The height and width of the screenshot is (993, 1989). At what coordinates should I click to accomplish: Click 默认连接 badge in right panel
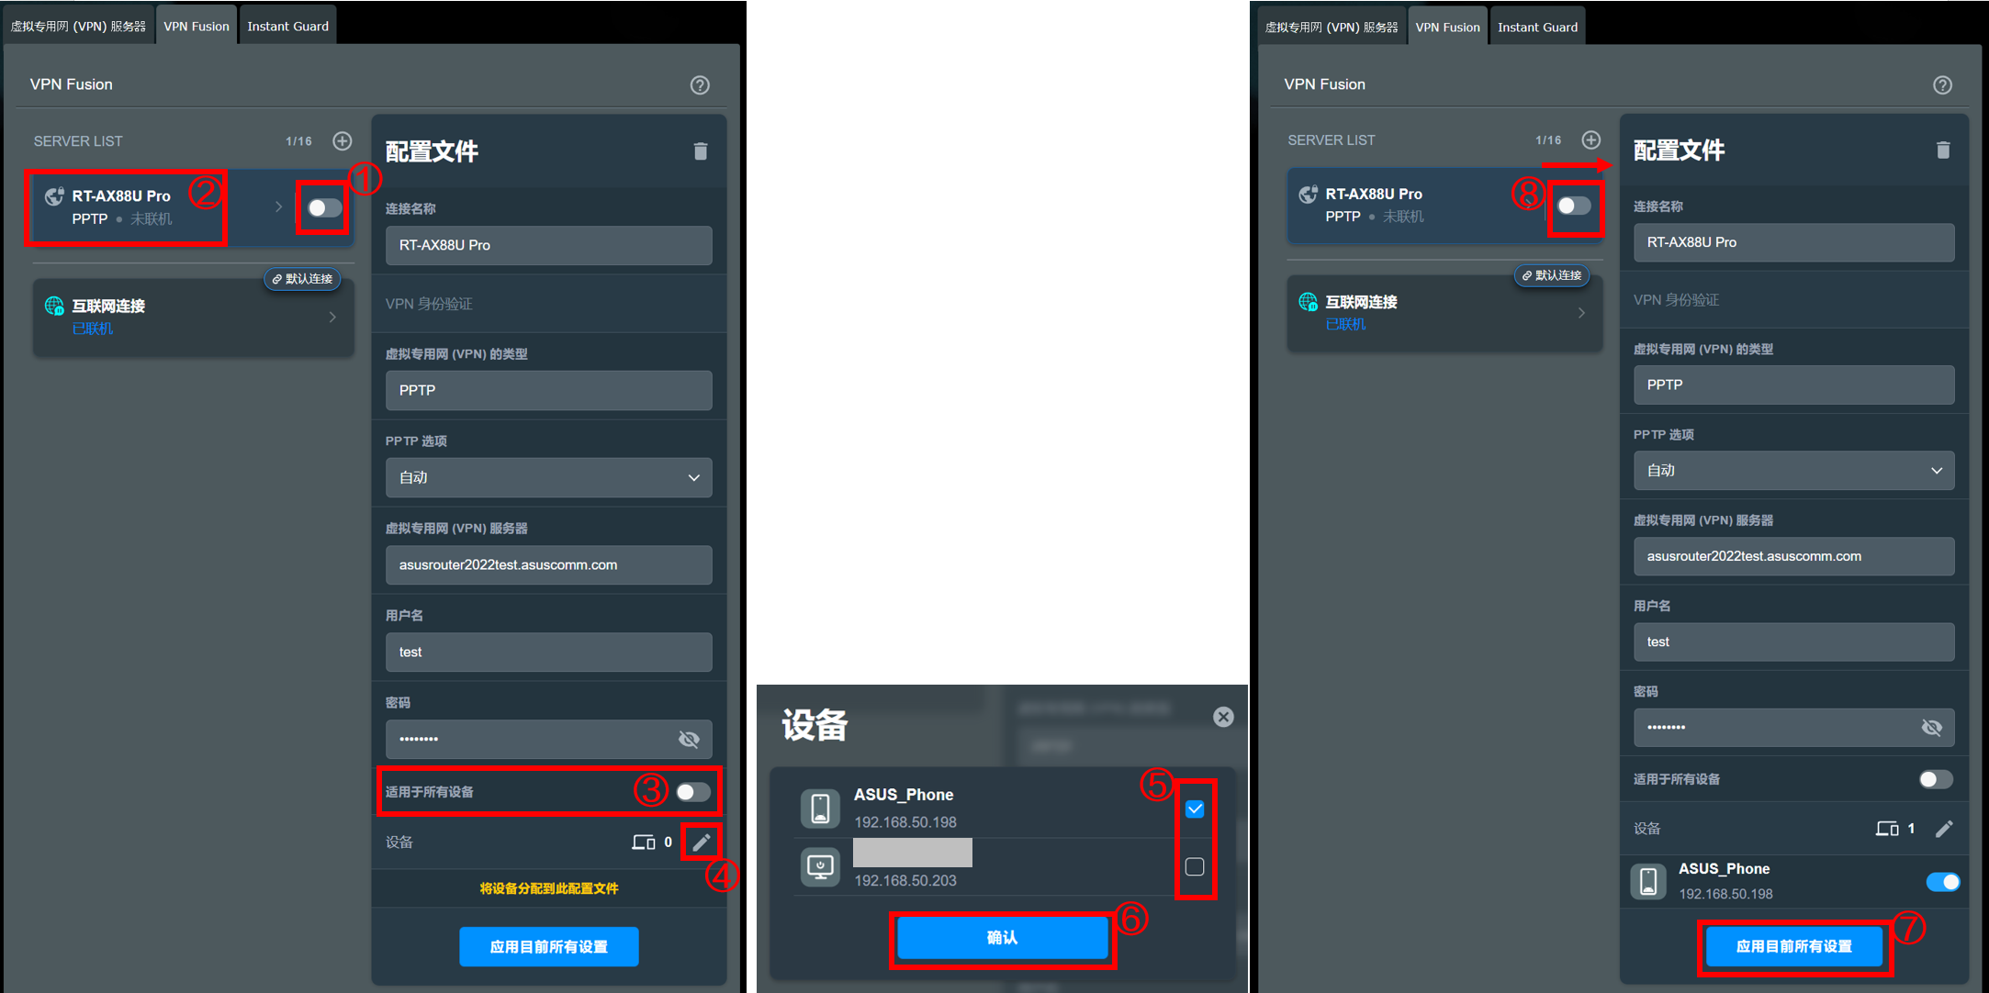(1552, 275)
